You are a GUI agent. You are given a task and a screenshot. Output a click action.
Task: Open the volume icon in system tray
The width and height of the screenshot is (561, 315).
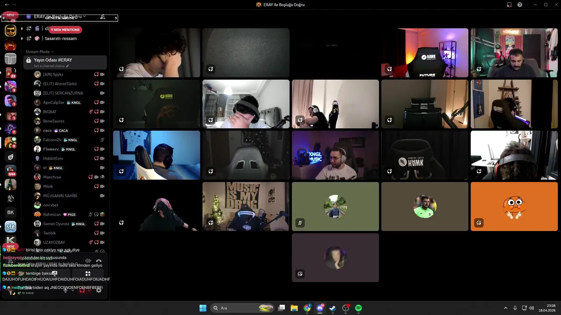tap(531, 308)
